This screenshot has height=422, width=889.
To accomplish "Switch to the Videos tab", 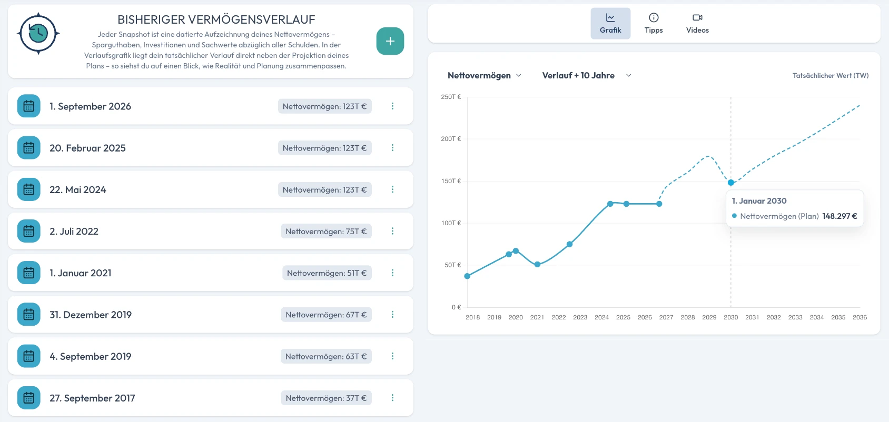I will (x=697, y=24).
